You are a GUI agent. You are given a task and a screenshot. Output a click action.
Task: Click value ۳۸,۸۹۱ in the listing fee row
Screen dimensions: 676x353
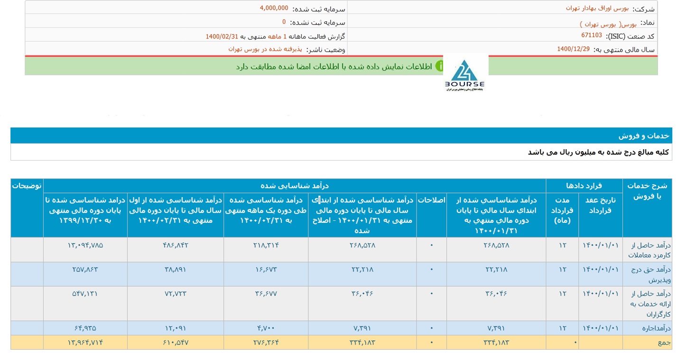(176, 270)
